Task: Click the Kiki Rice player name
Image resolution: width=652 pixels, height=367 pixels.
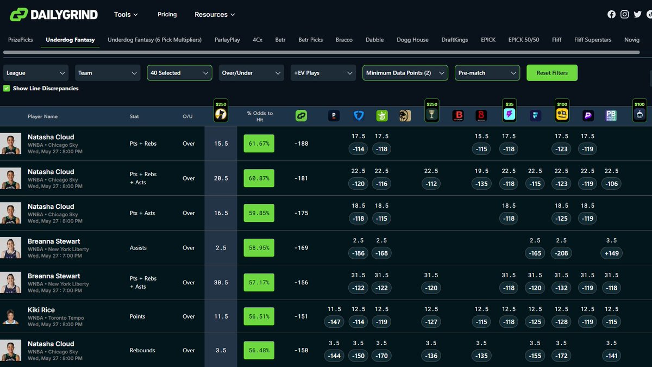Action: tap(41, 310)
